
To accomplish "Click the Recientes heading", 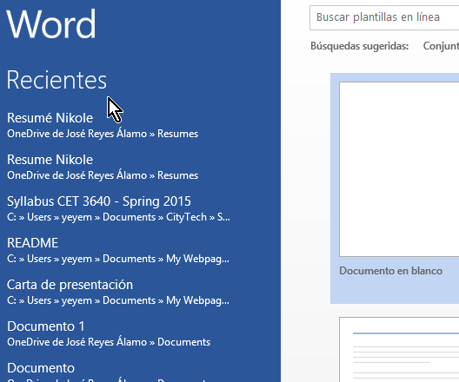I will (x=57, y=80).
